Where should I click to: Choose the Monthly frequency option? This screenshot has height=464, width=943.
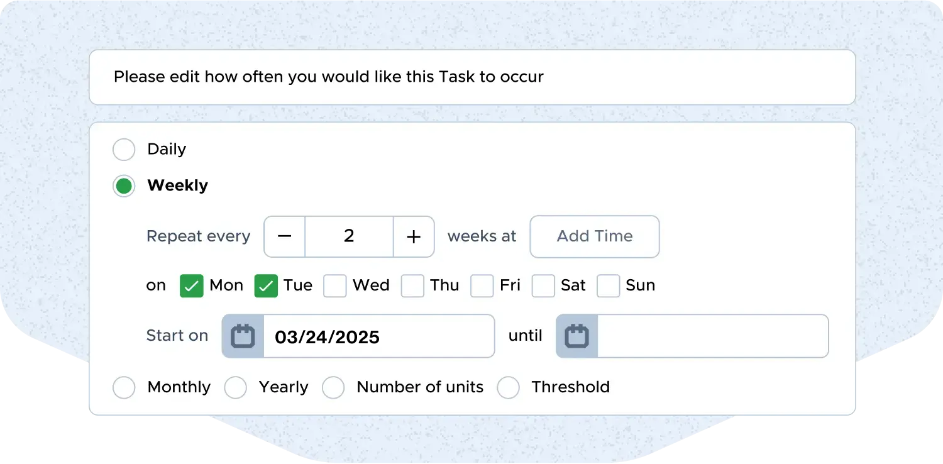(124, 387)
